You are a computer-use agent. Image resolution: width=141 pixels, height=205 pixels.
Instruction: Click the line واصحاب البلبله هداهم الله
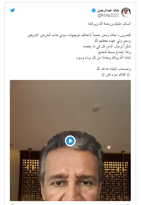pos(114,69)
